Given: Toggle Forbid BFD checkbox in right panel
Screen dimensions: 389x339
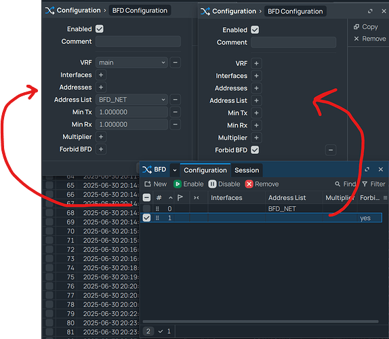Looking at the screenshot, I should (x=255, y=150).
